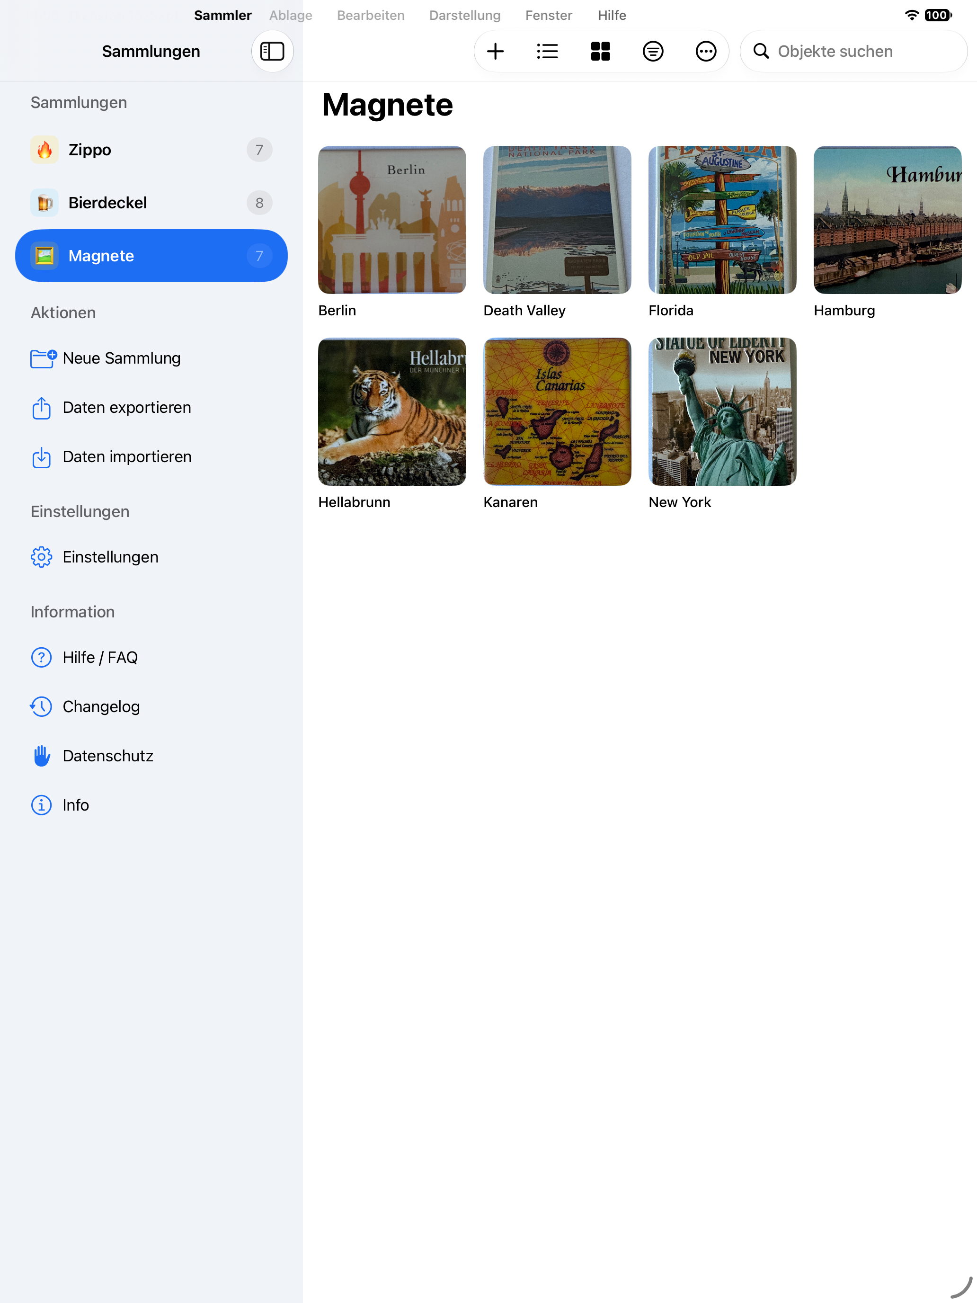977x1303 pixels.
Task: Open the Hilfe menu
Action: (612, 15)
